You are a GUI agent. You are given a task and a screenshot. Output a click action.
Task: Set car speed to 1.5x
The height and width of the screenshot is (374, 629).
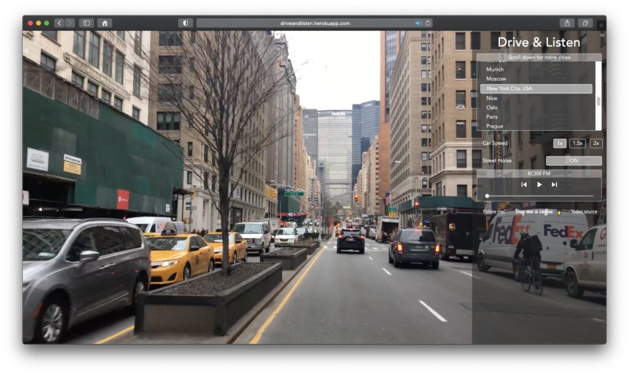pyautogui.click(x=577, y=143)
